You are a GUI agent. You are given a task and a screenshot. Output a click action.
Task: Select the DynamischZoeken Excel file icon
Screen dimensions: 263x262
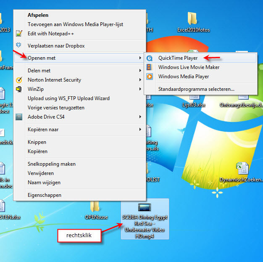click(242, 168)
